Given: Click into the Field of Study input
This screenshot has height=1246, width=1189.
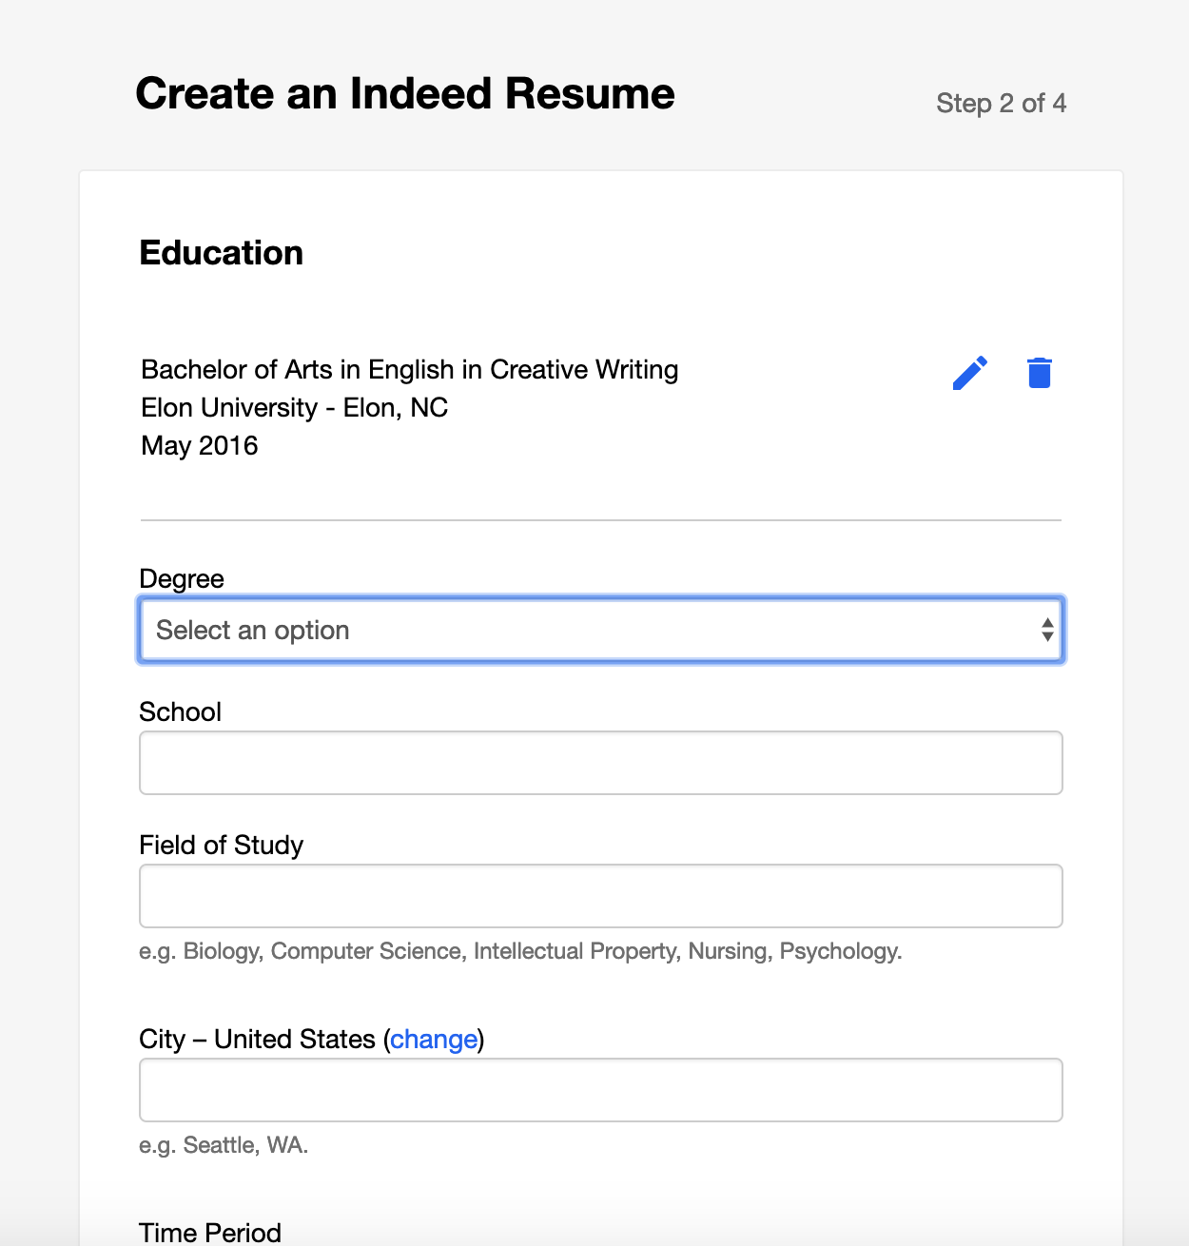Looking at the screenshot, I should [600, 896].
